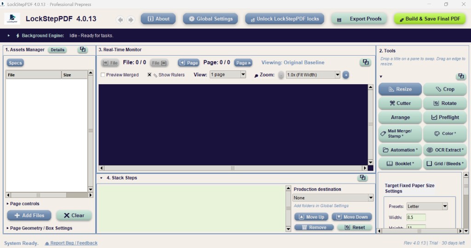Expand the Page controls section
The width and height of the screenshot is (471, 248).
[x=23, y=203]
